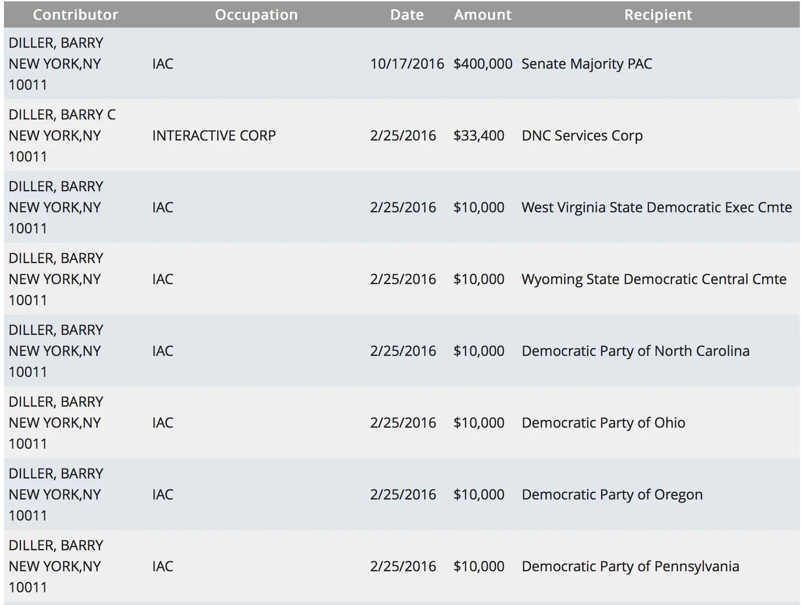Click the 10/17/2016 date cell

[x=407, y=64]
